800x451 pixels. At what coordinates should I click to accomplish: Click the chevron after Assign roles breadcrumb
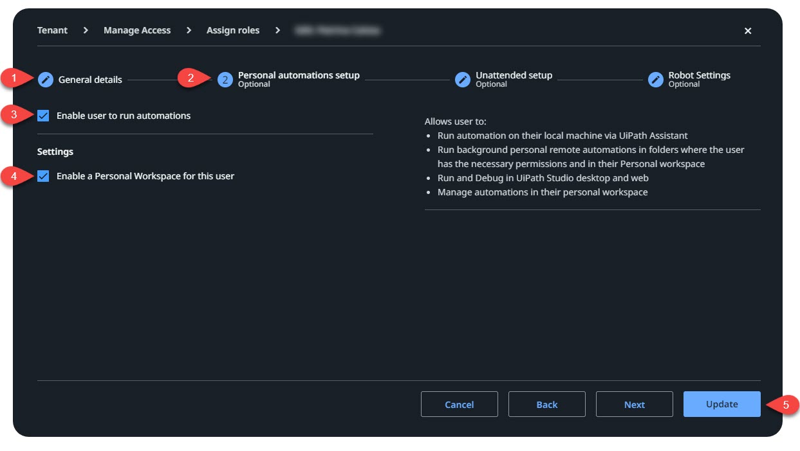[277, 30]
